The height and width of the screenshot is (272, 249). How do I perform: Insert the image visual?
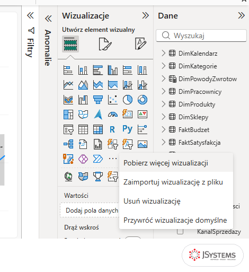pos(143,144)
